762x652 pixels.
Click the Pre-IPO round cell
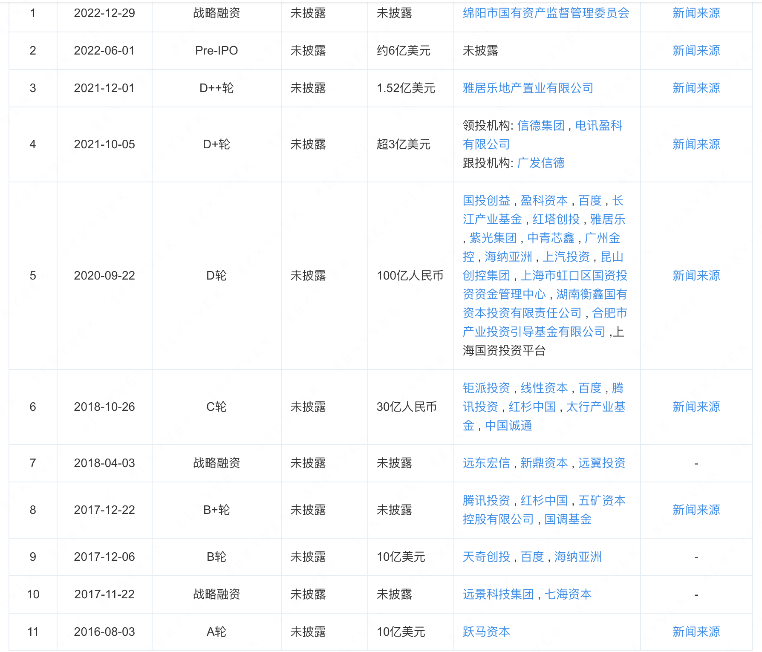point(216,51)
